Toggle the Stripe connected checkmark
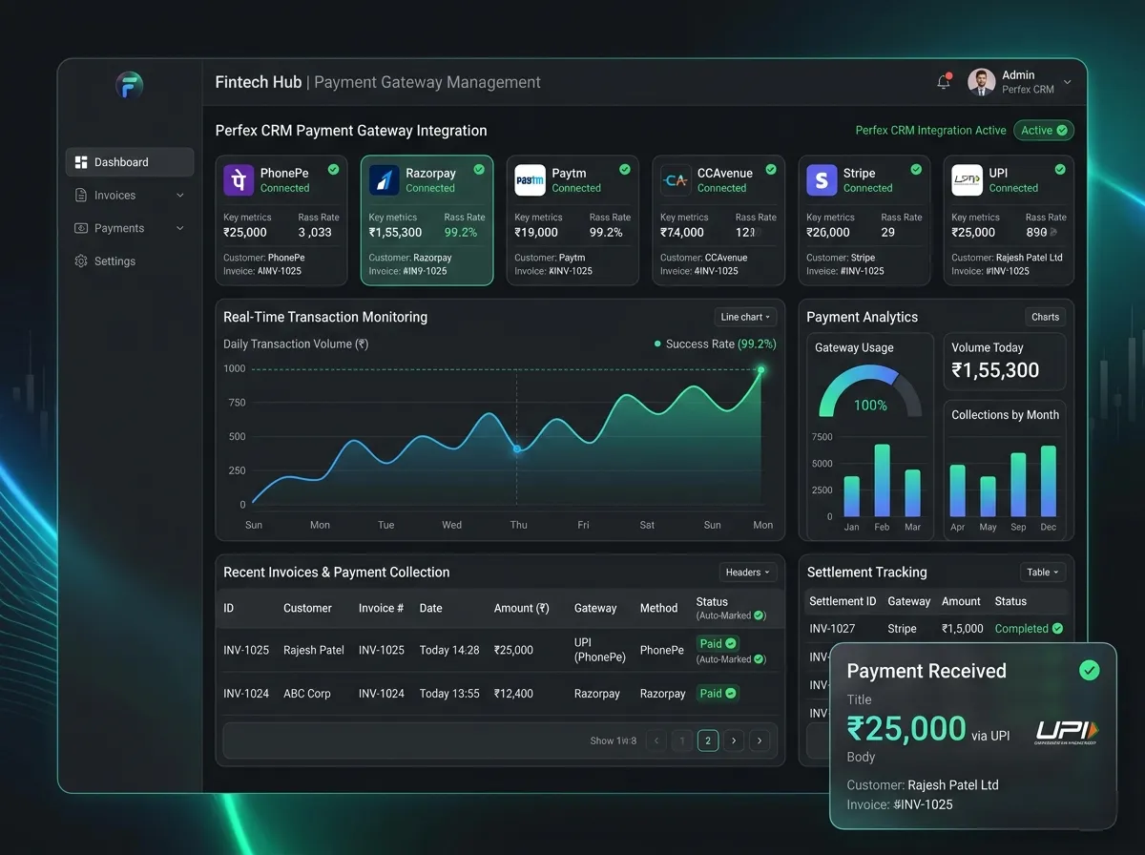Screen dimensions: 1145x855 coord(918,167)
